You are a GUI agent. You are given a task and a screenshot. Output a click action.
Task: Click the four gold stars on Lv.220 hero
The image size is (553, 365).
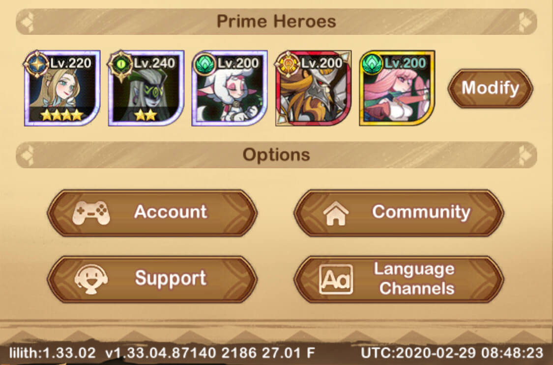point(62,115)
